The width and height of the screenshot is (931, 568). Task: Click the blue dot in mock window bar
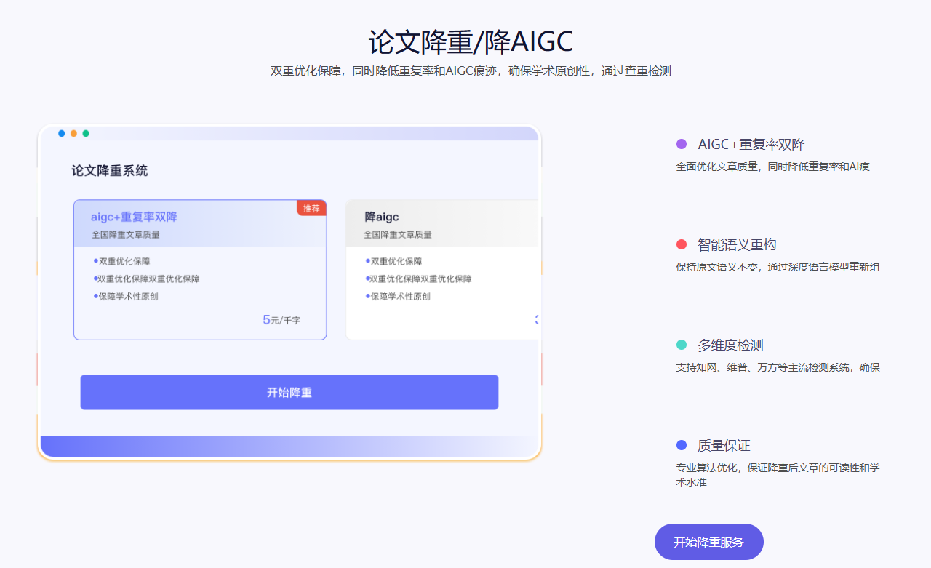coord(62,134)
